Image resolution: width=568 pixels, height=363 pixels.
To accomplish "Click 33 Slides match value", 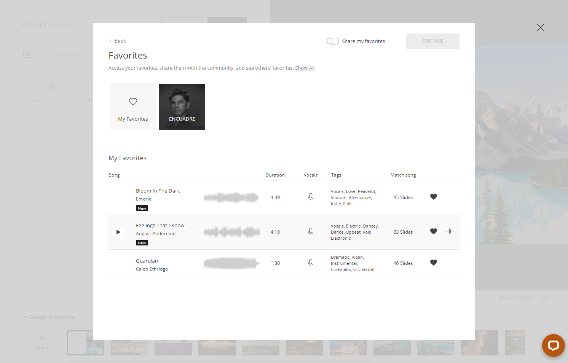I will [x=403, y=232].
